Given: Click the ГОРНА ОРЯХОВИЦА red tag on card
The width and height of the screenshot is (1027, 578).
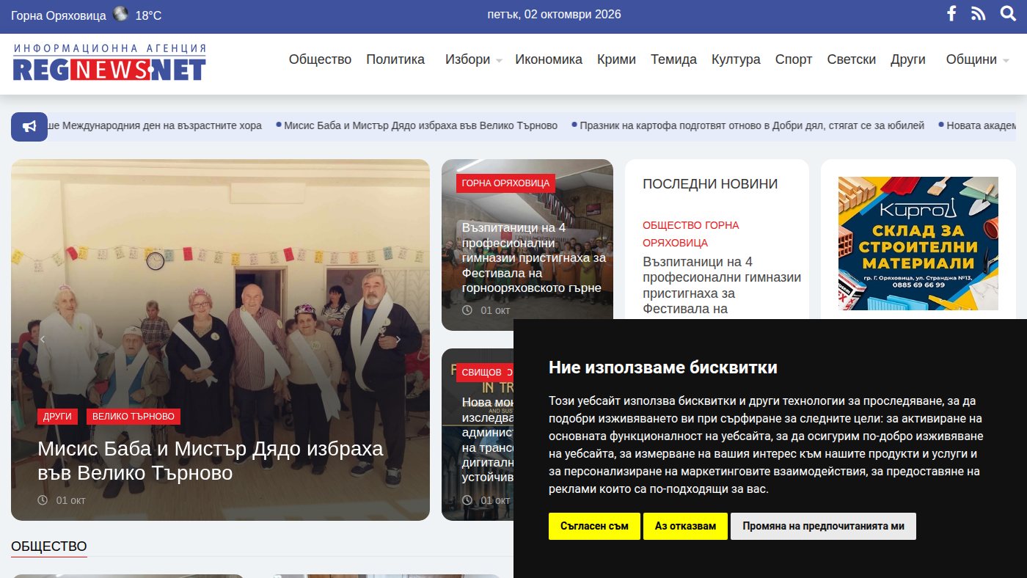Looking at the screenshot, I should pos(505,183).
